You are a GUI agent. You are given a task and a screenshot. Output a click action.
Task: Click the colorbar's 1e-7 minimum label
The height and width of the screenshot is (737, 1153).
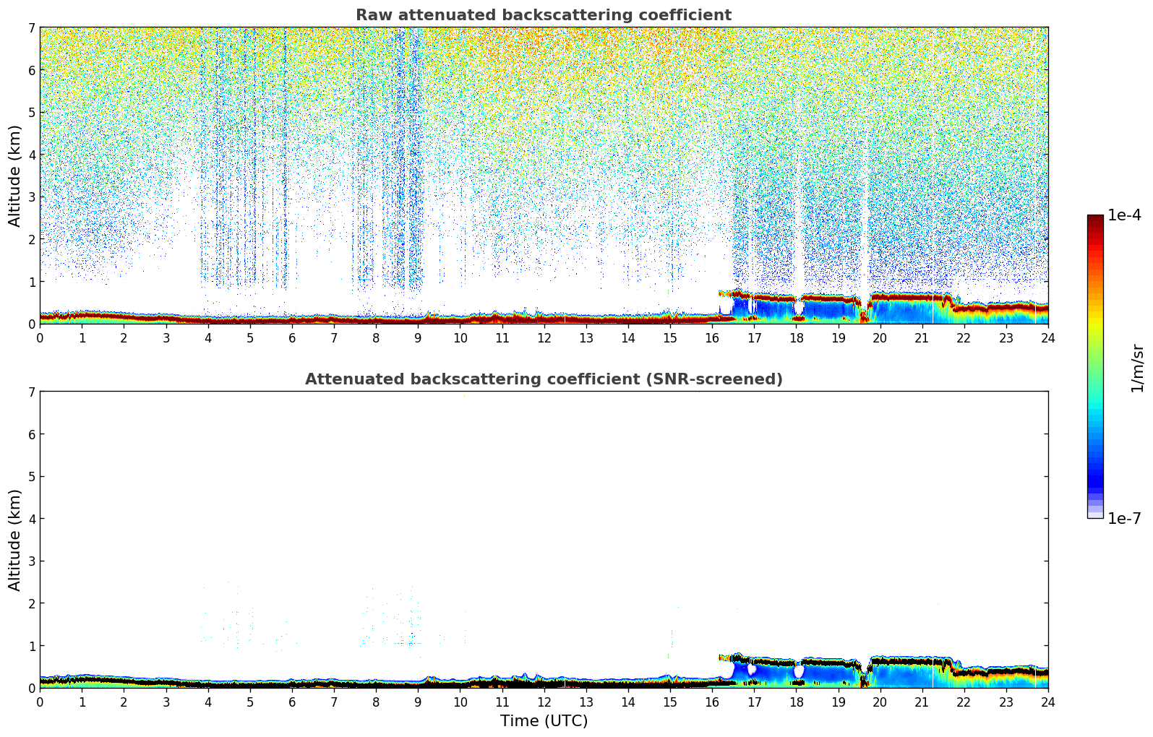click(x=1124, y=519)
